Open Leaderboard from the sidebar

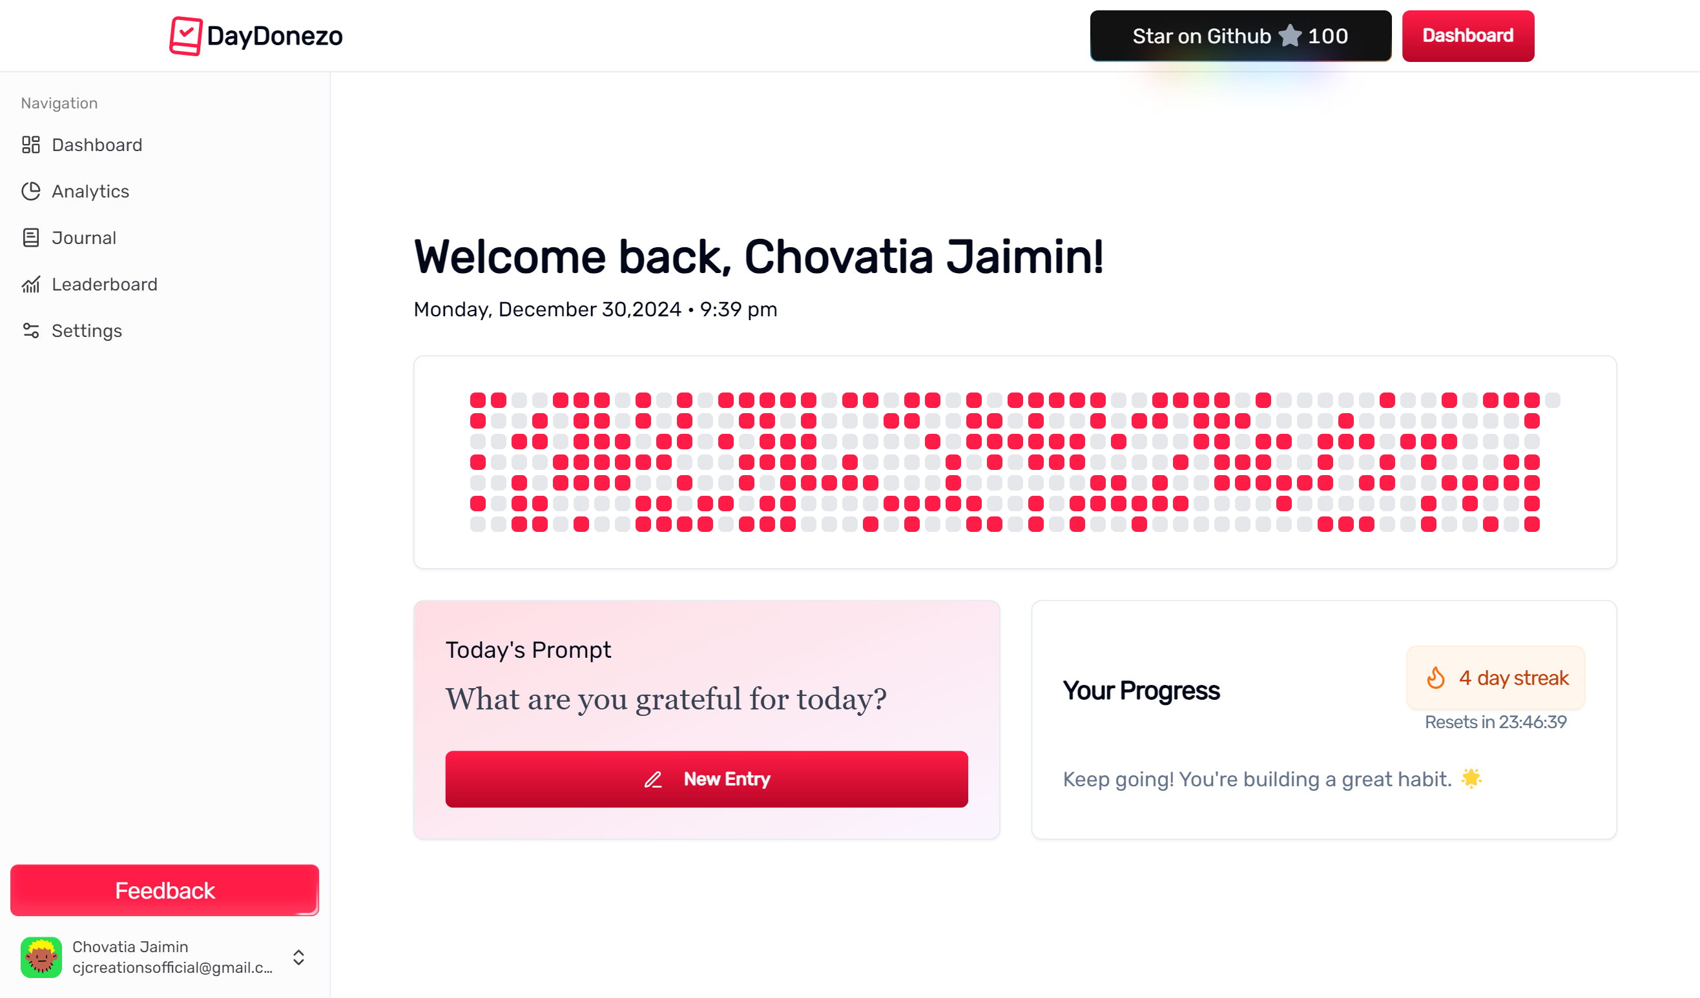click(x=105, y=285)
